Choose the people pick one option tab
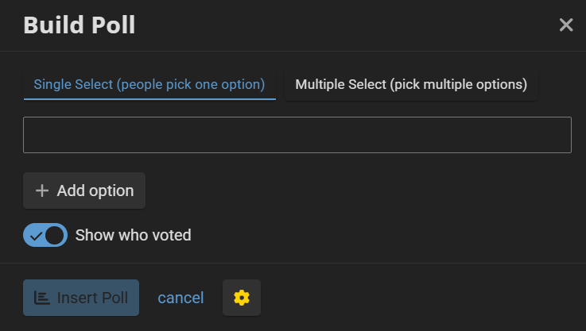586x331 pixels. [149, 85]
